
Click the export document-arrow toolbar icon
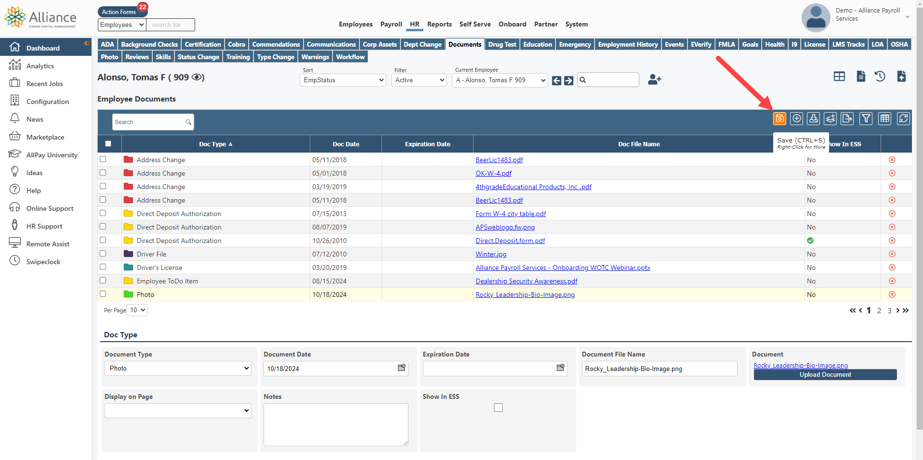click(x=847, y=118)
